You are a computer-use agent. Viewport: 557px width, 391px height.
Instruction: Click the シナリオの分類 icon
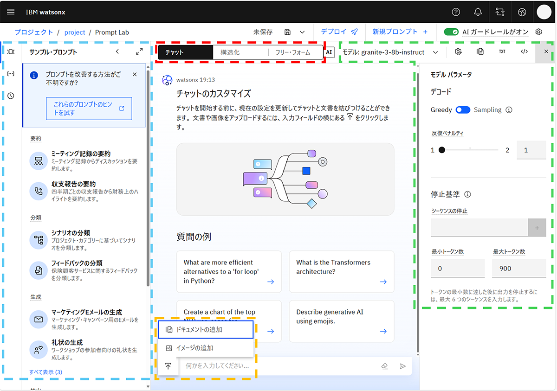click(39, 240)
